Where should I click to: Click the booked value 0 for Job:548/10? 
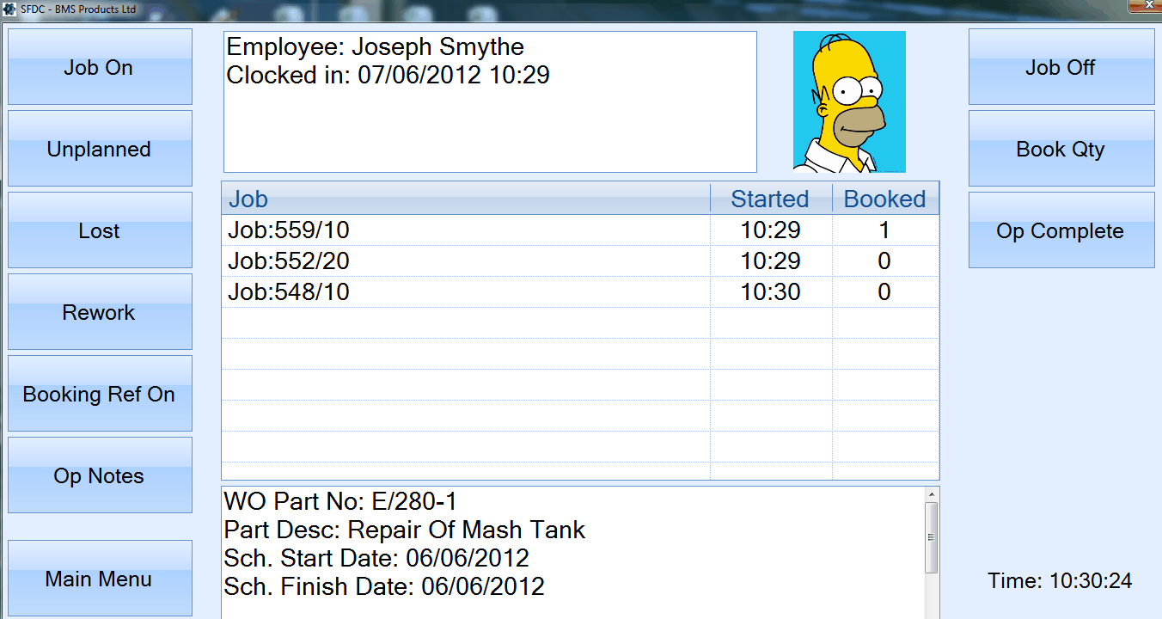[884, 292]
